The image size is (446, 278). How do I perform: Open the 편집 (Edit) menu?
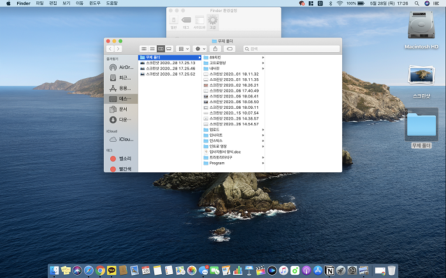(53, 3)
